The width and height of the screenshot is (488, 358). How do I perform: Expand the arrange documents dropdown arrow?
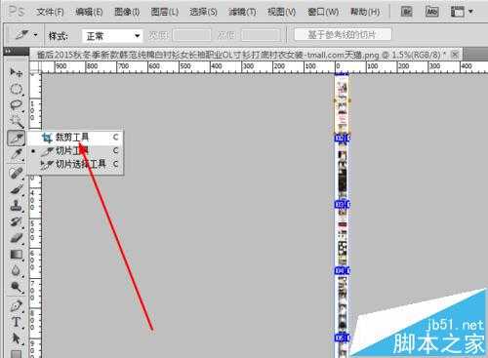click(x=470, y=12)
